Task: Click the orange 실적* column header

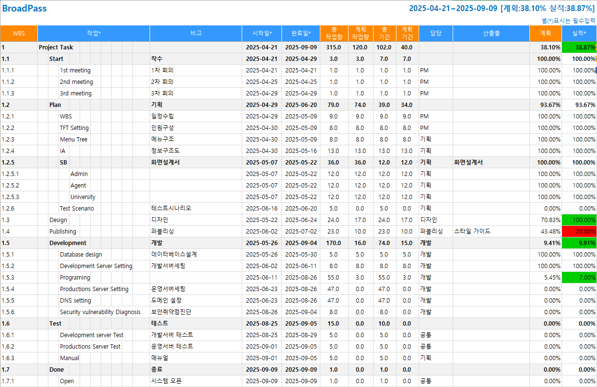Action: coord(579,34)
